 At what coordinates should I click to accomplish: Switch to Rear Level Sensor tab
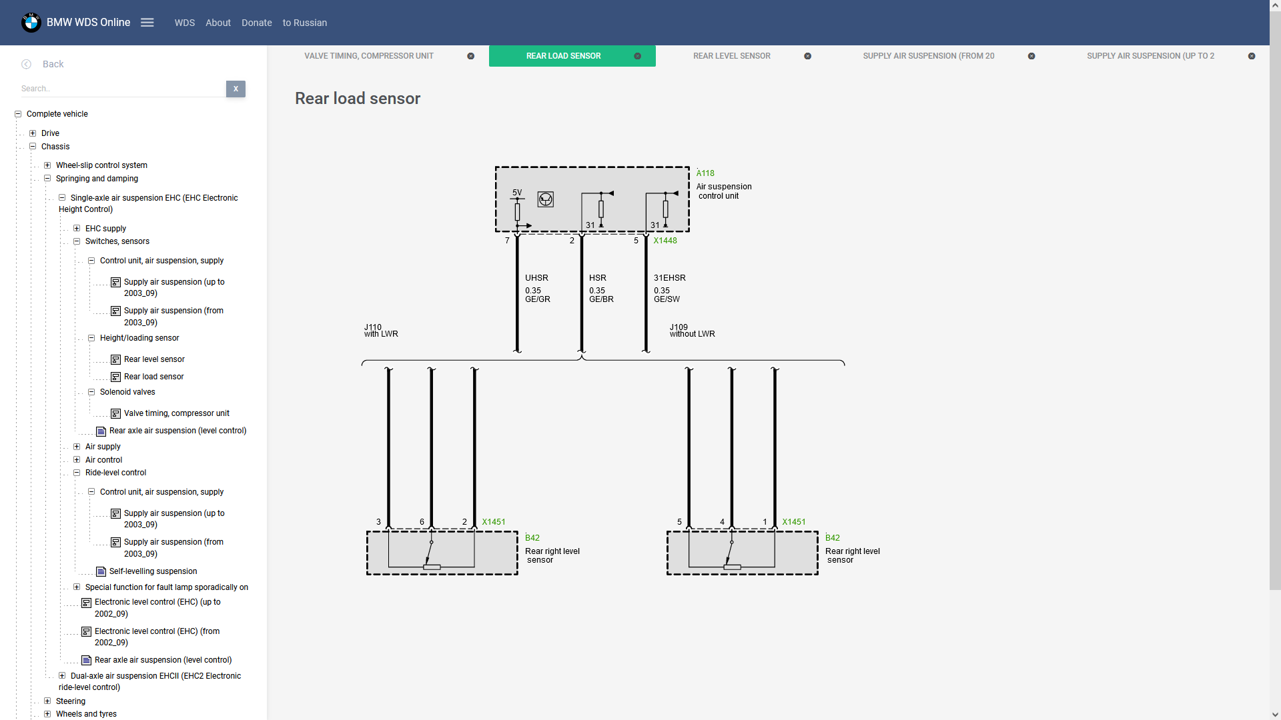(731, 56)
